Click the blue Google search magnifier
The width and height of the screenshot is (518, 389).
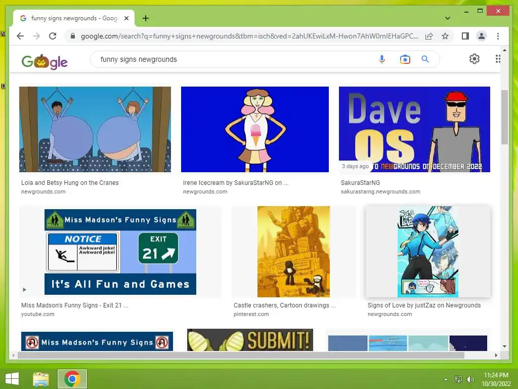[x=425, y=59]
